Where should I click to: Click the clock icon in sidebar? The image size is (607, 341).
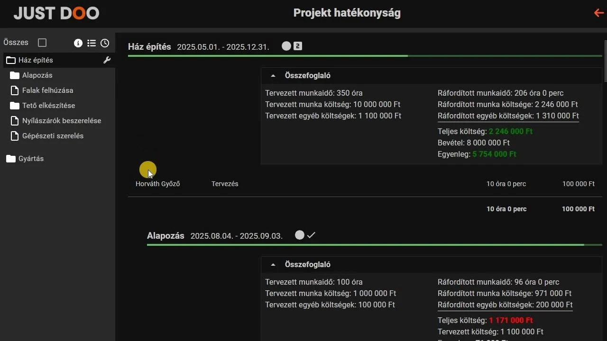(105, 43)
